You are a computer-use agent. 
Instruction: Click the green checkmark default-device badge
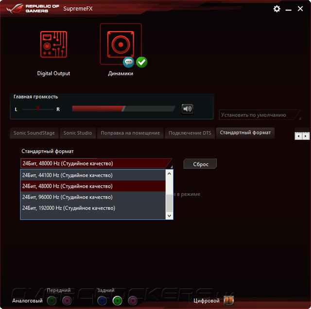point(141,62)
